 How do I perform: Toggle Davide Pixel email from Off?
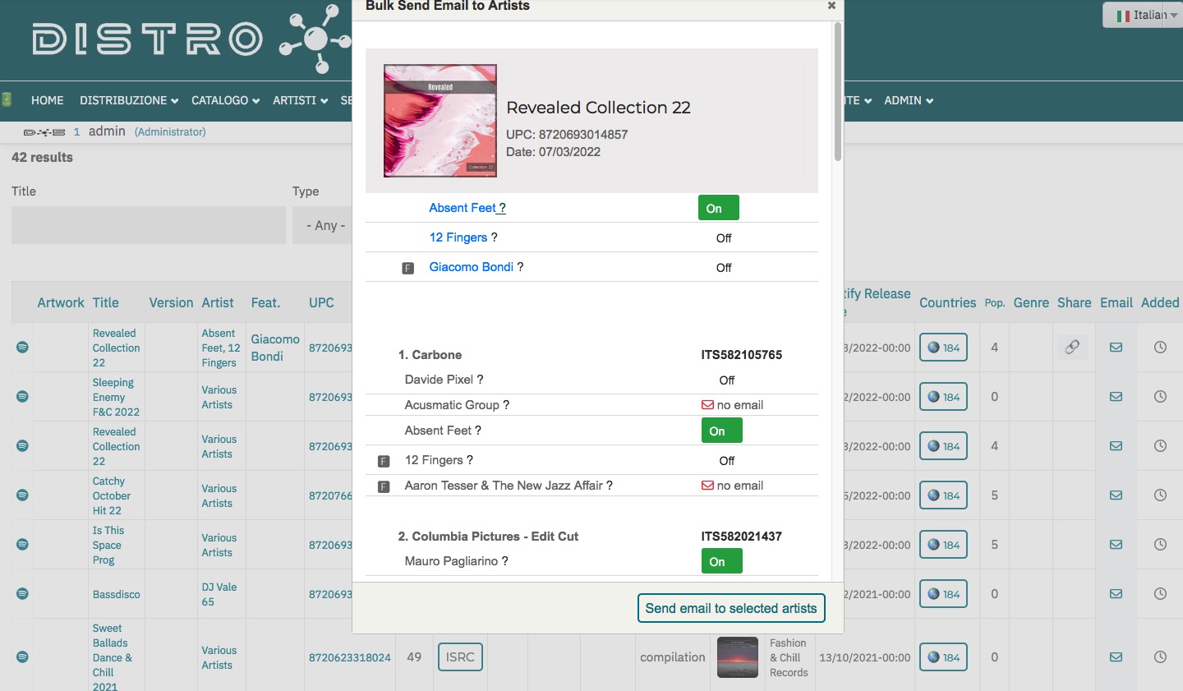pyautogui.click(x=727, y=380)
